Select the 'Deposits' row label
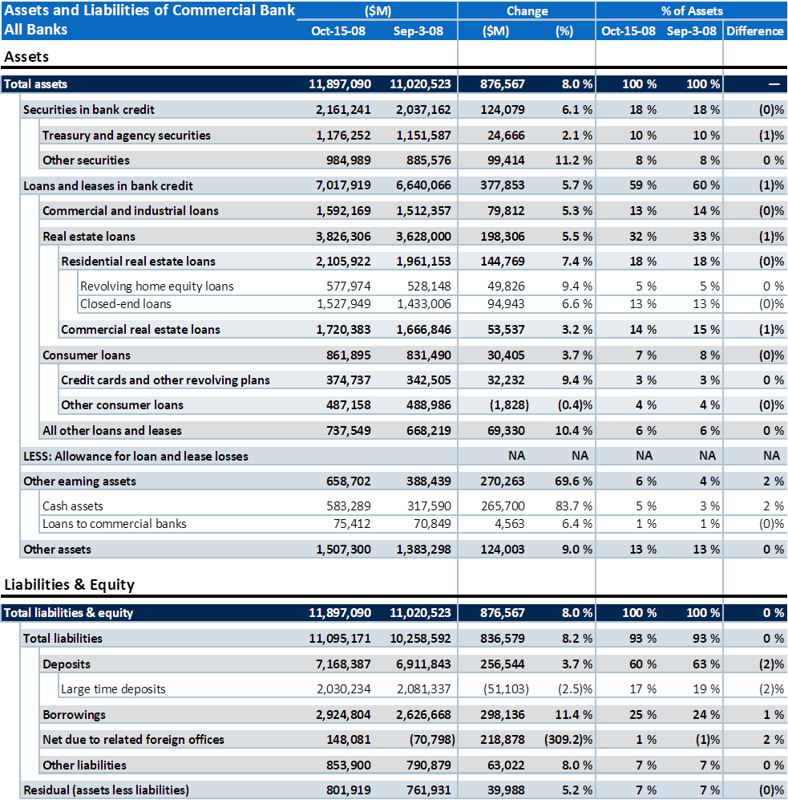The width and height of the screenshot is (788, 800). (x=67, y=664)
